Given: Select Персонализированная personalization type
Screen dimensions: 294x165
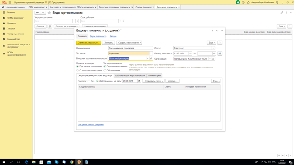Looking at the screenshot, I should [105, 66].
